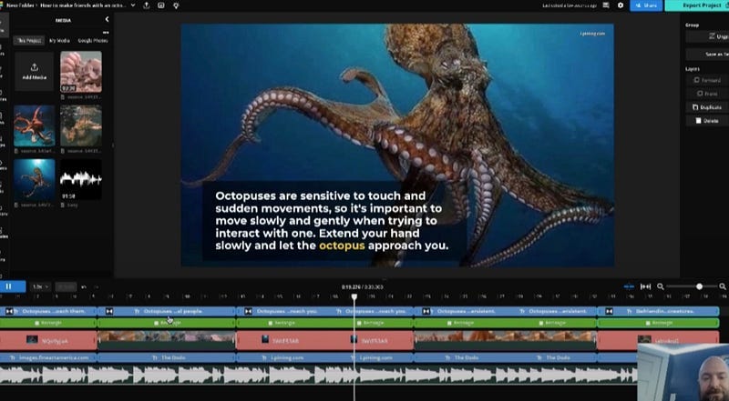This screenshot has width=729, height=401.
Task: Delete the selected layer
Action: click(708, 121)
